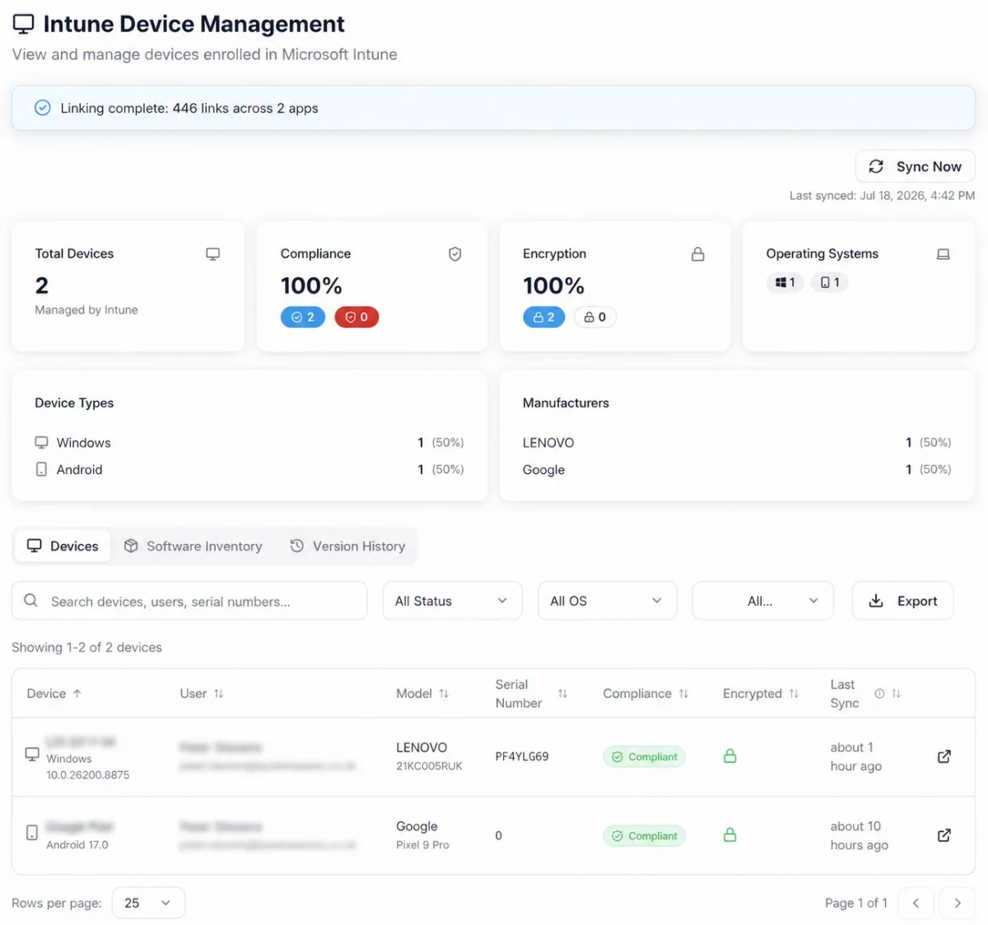Click Google in Manufacturers list
This screenshot has height=925, width=988.
coord(543,469)
